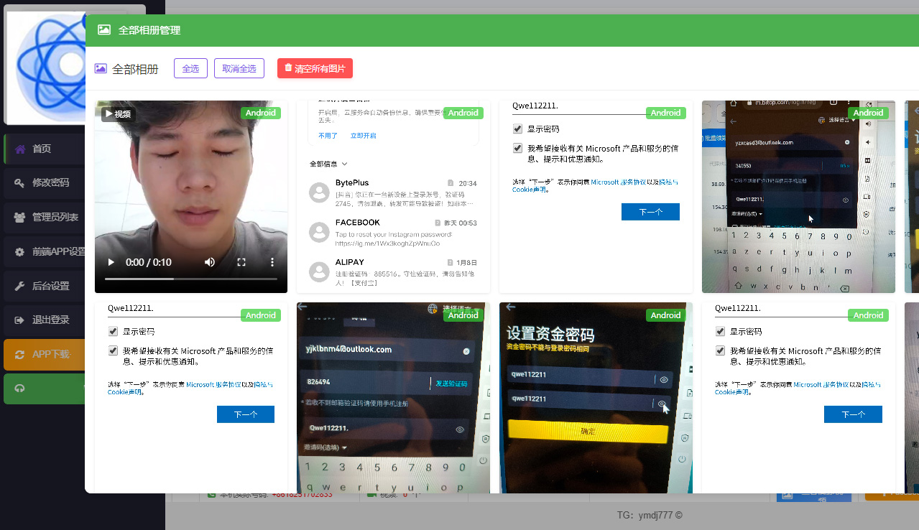Viewport: 919px width, 530px height.
Task: Seek on the video progress bar
Action: (x=190, y=279)
